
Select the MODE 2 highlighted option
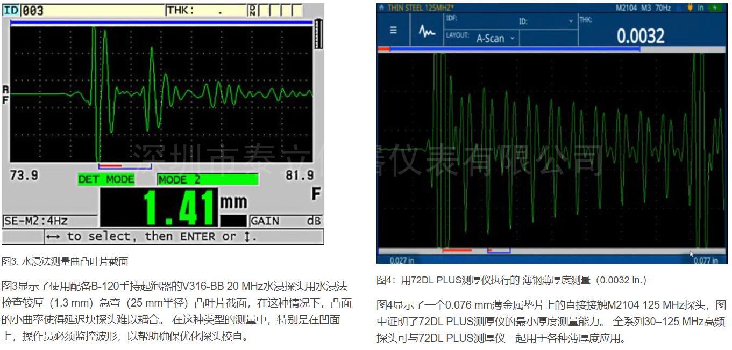tap(207, 180)
